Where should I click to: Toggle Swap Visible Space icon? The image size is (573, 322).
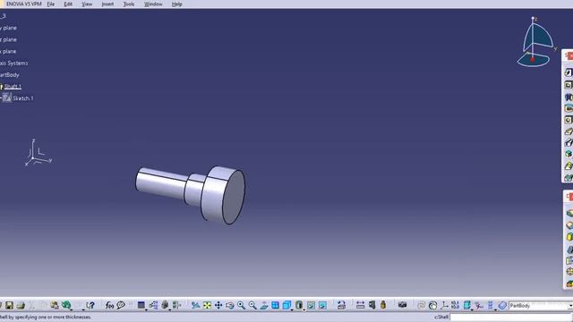pos(322,305)
